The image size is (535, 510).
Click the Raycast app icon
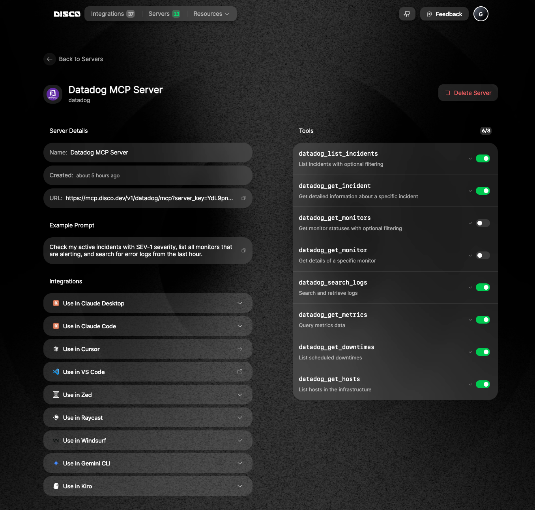pyautogui.click(x=56, y=418)
